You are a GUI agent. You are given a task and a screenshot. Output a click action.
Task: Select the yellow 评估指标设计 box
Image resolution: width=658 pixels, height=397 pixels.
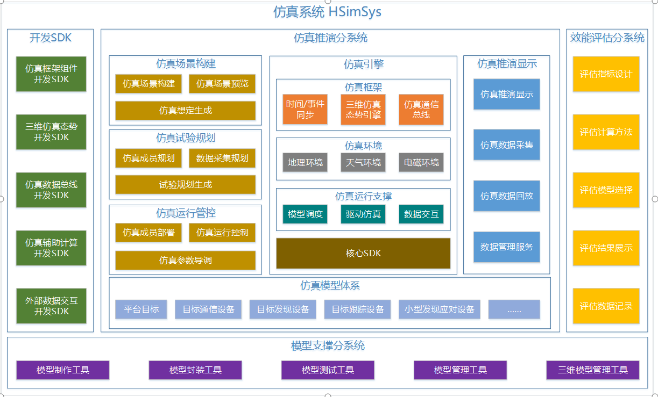(x=606, y=74)
